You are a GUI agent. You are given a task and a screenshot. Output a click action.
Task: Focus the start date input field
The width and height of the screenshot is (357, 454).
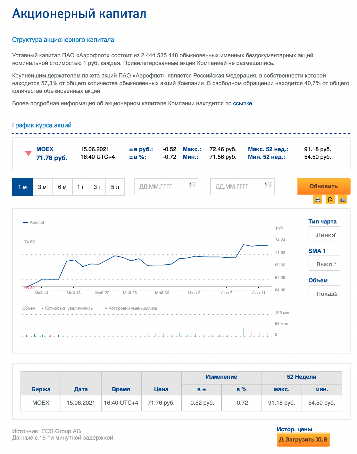162,187
